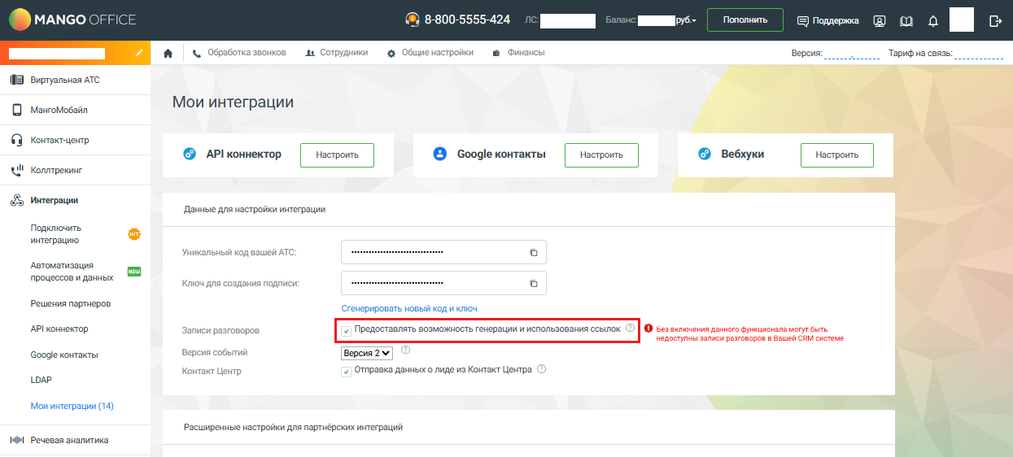Toggle the call recording links checkbox

pyautogui.click(x=347, y=330)
